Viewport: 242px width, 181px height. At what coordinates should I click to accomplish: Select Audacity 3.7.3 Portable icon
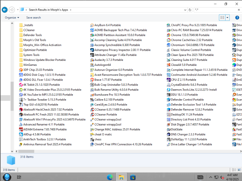click(x=92, y=60)
